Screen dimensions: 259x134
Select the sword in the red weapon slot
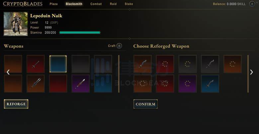36,64
